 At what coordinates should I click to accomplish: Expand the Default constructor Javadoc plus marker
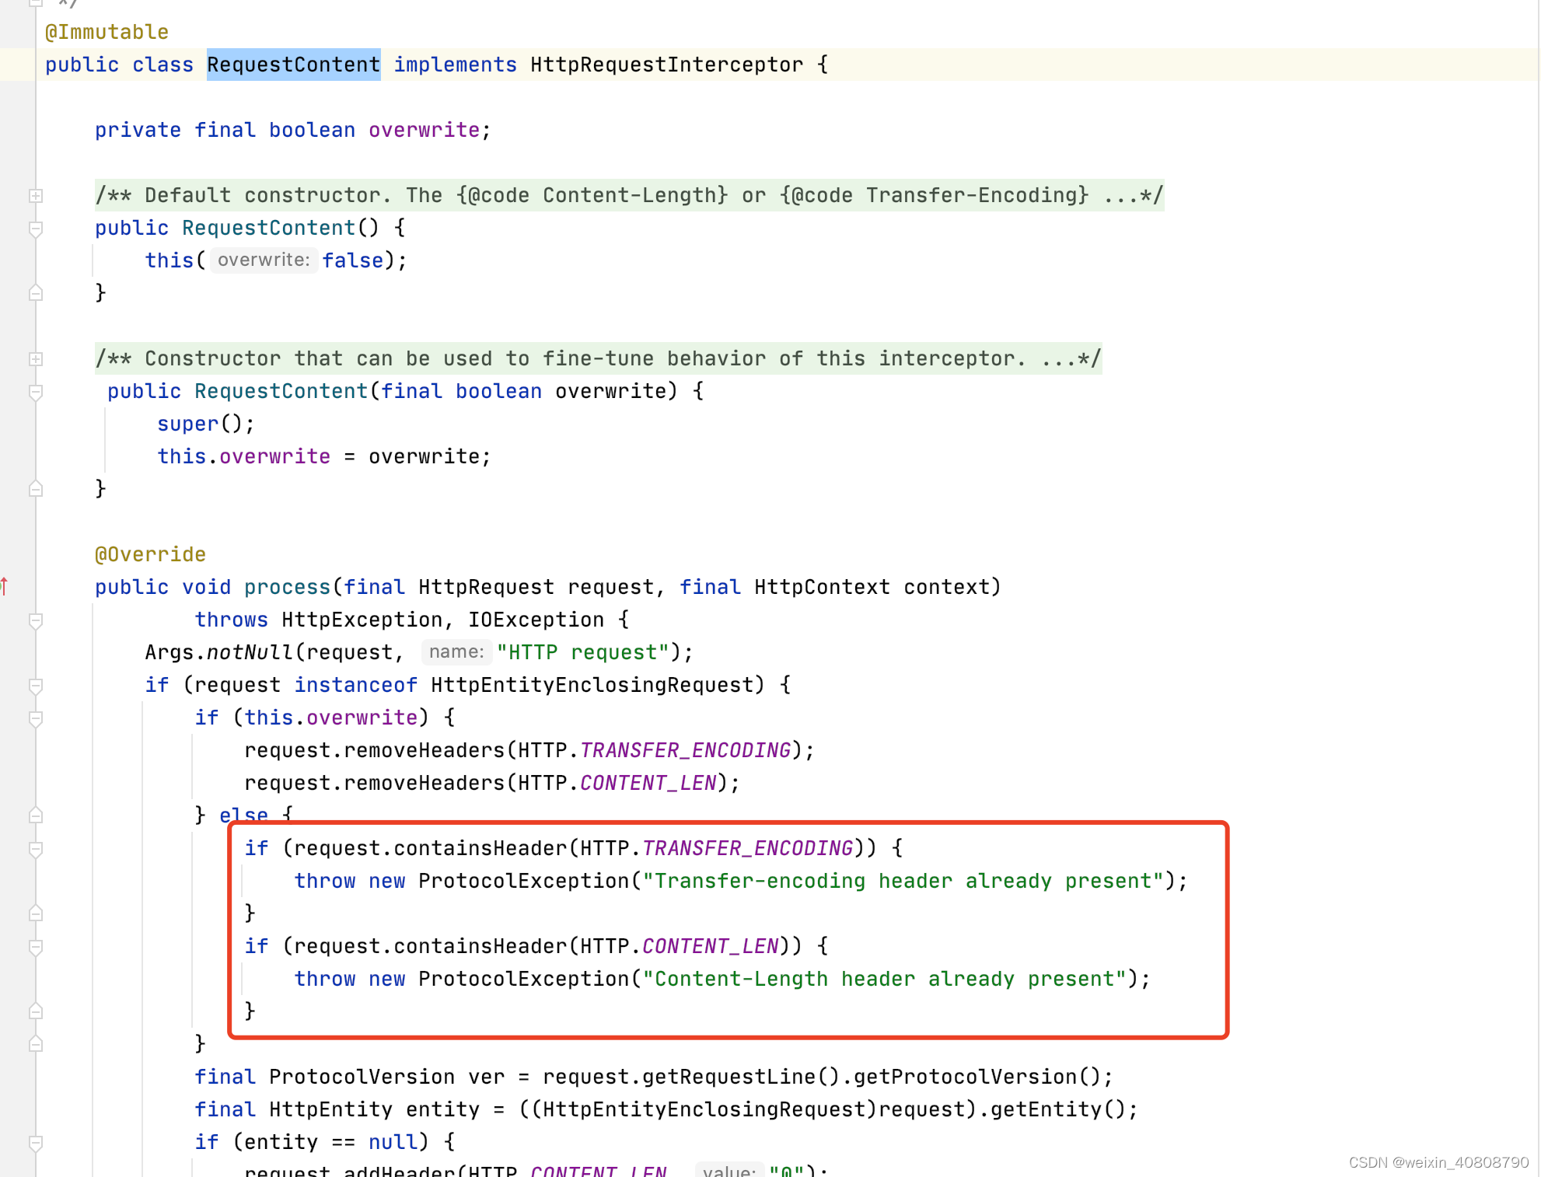pyautogui.click(x=35, y=195)
